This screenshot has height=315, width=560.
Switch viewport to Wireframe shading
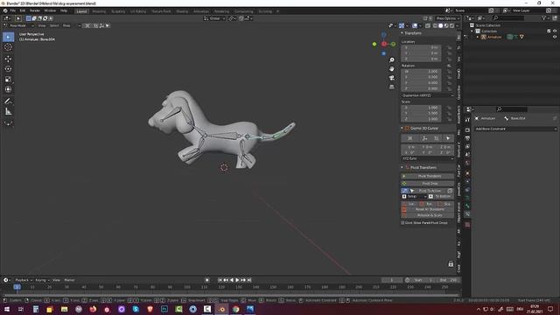[x=435, y=25]
